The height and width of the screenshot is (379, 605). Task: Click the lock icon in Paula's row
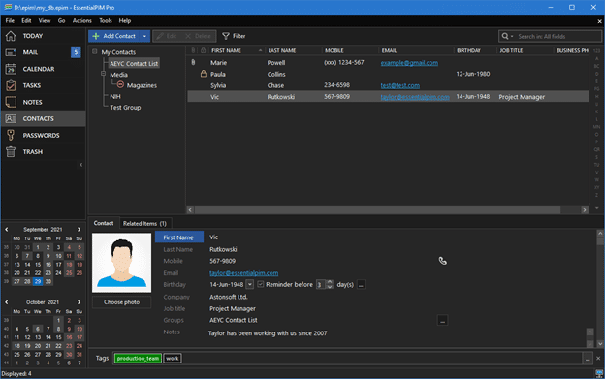coord(204,74)
